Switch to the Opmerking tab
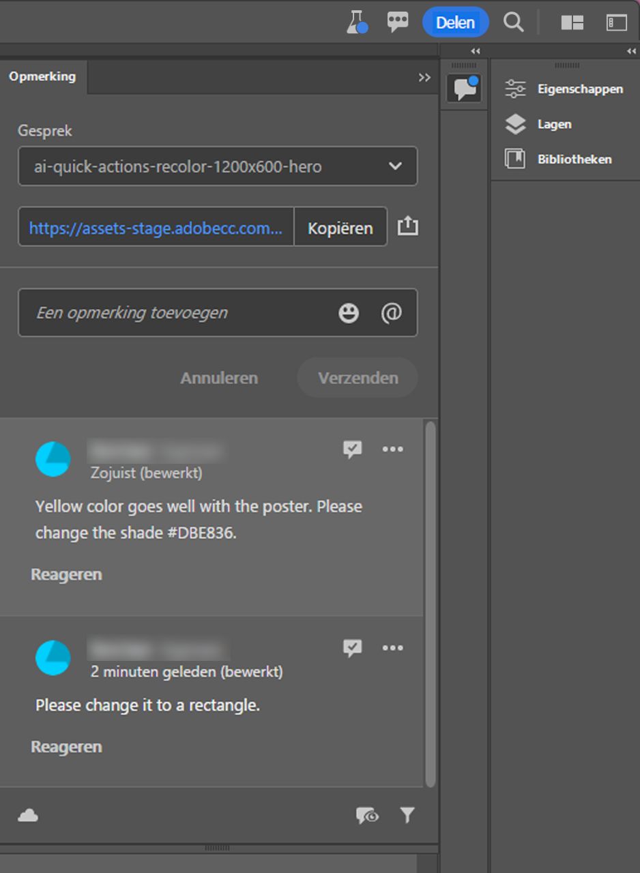 (x=42, y=76)
